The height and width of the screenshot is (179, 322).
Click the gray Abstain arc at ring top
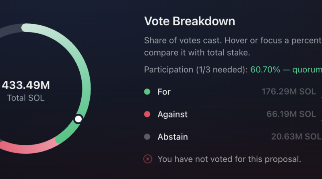pos(10,30)
